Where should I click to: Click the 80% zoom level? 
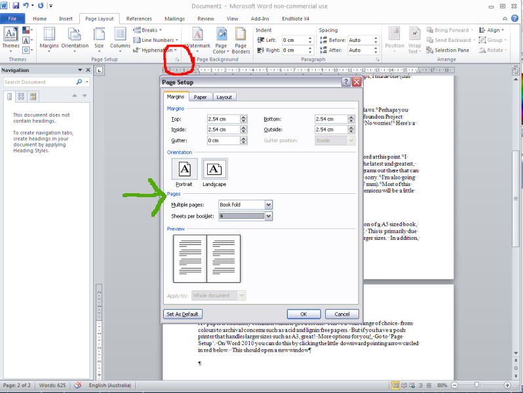[x=442, y=385]
